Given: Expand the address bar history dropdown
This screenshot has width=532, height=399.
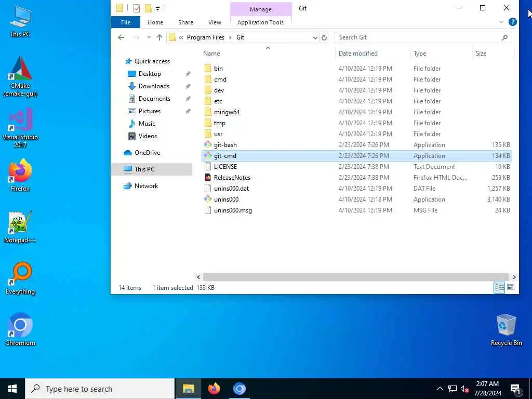Looking at the screenshot, I should (x=315, y=37).
